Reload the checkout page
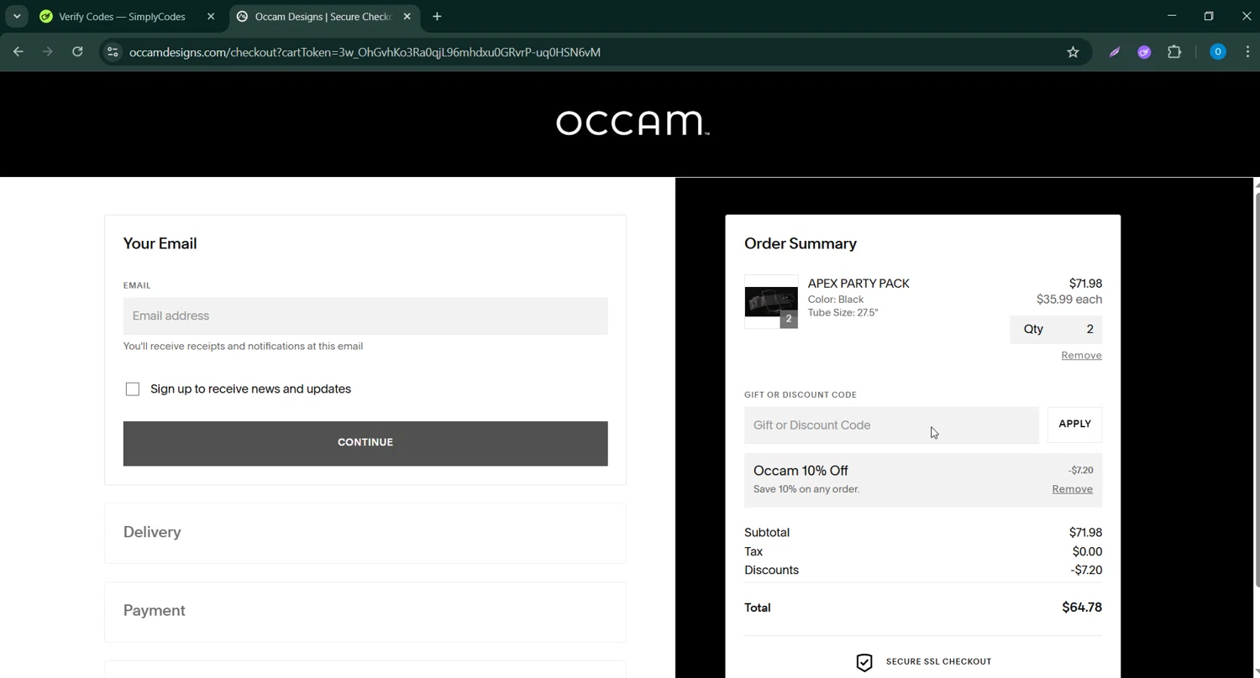 [77, 52]
